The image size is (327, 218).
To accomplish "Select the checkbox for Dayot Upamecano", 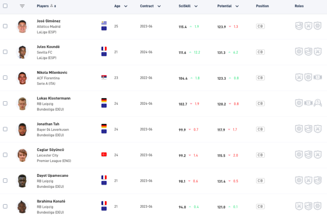I will pos(5,180).
